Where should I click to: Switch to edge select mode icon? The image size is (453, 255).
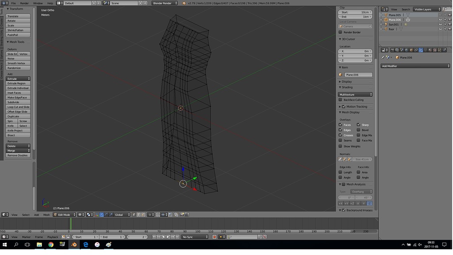(138, 215)
